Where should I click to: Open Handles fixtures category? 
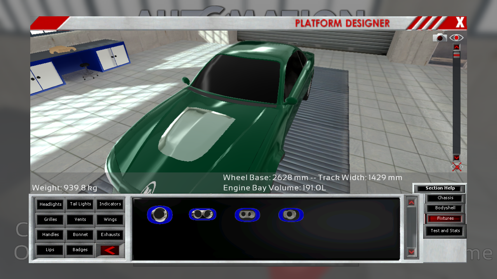[x=50, y=234]
